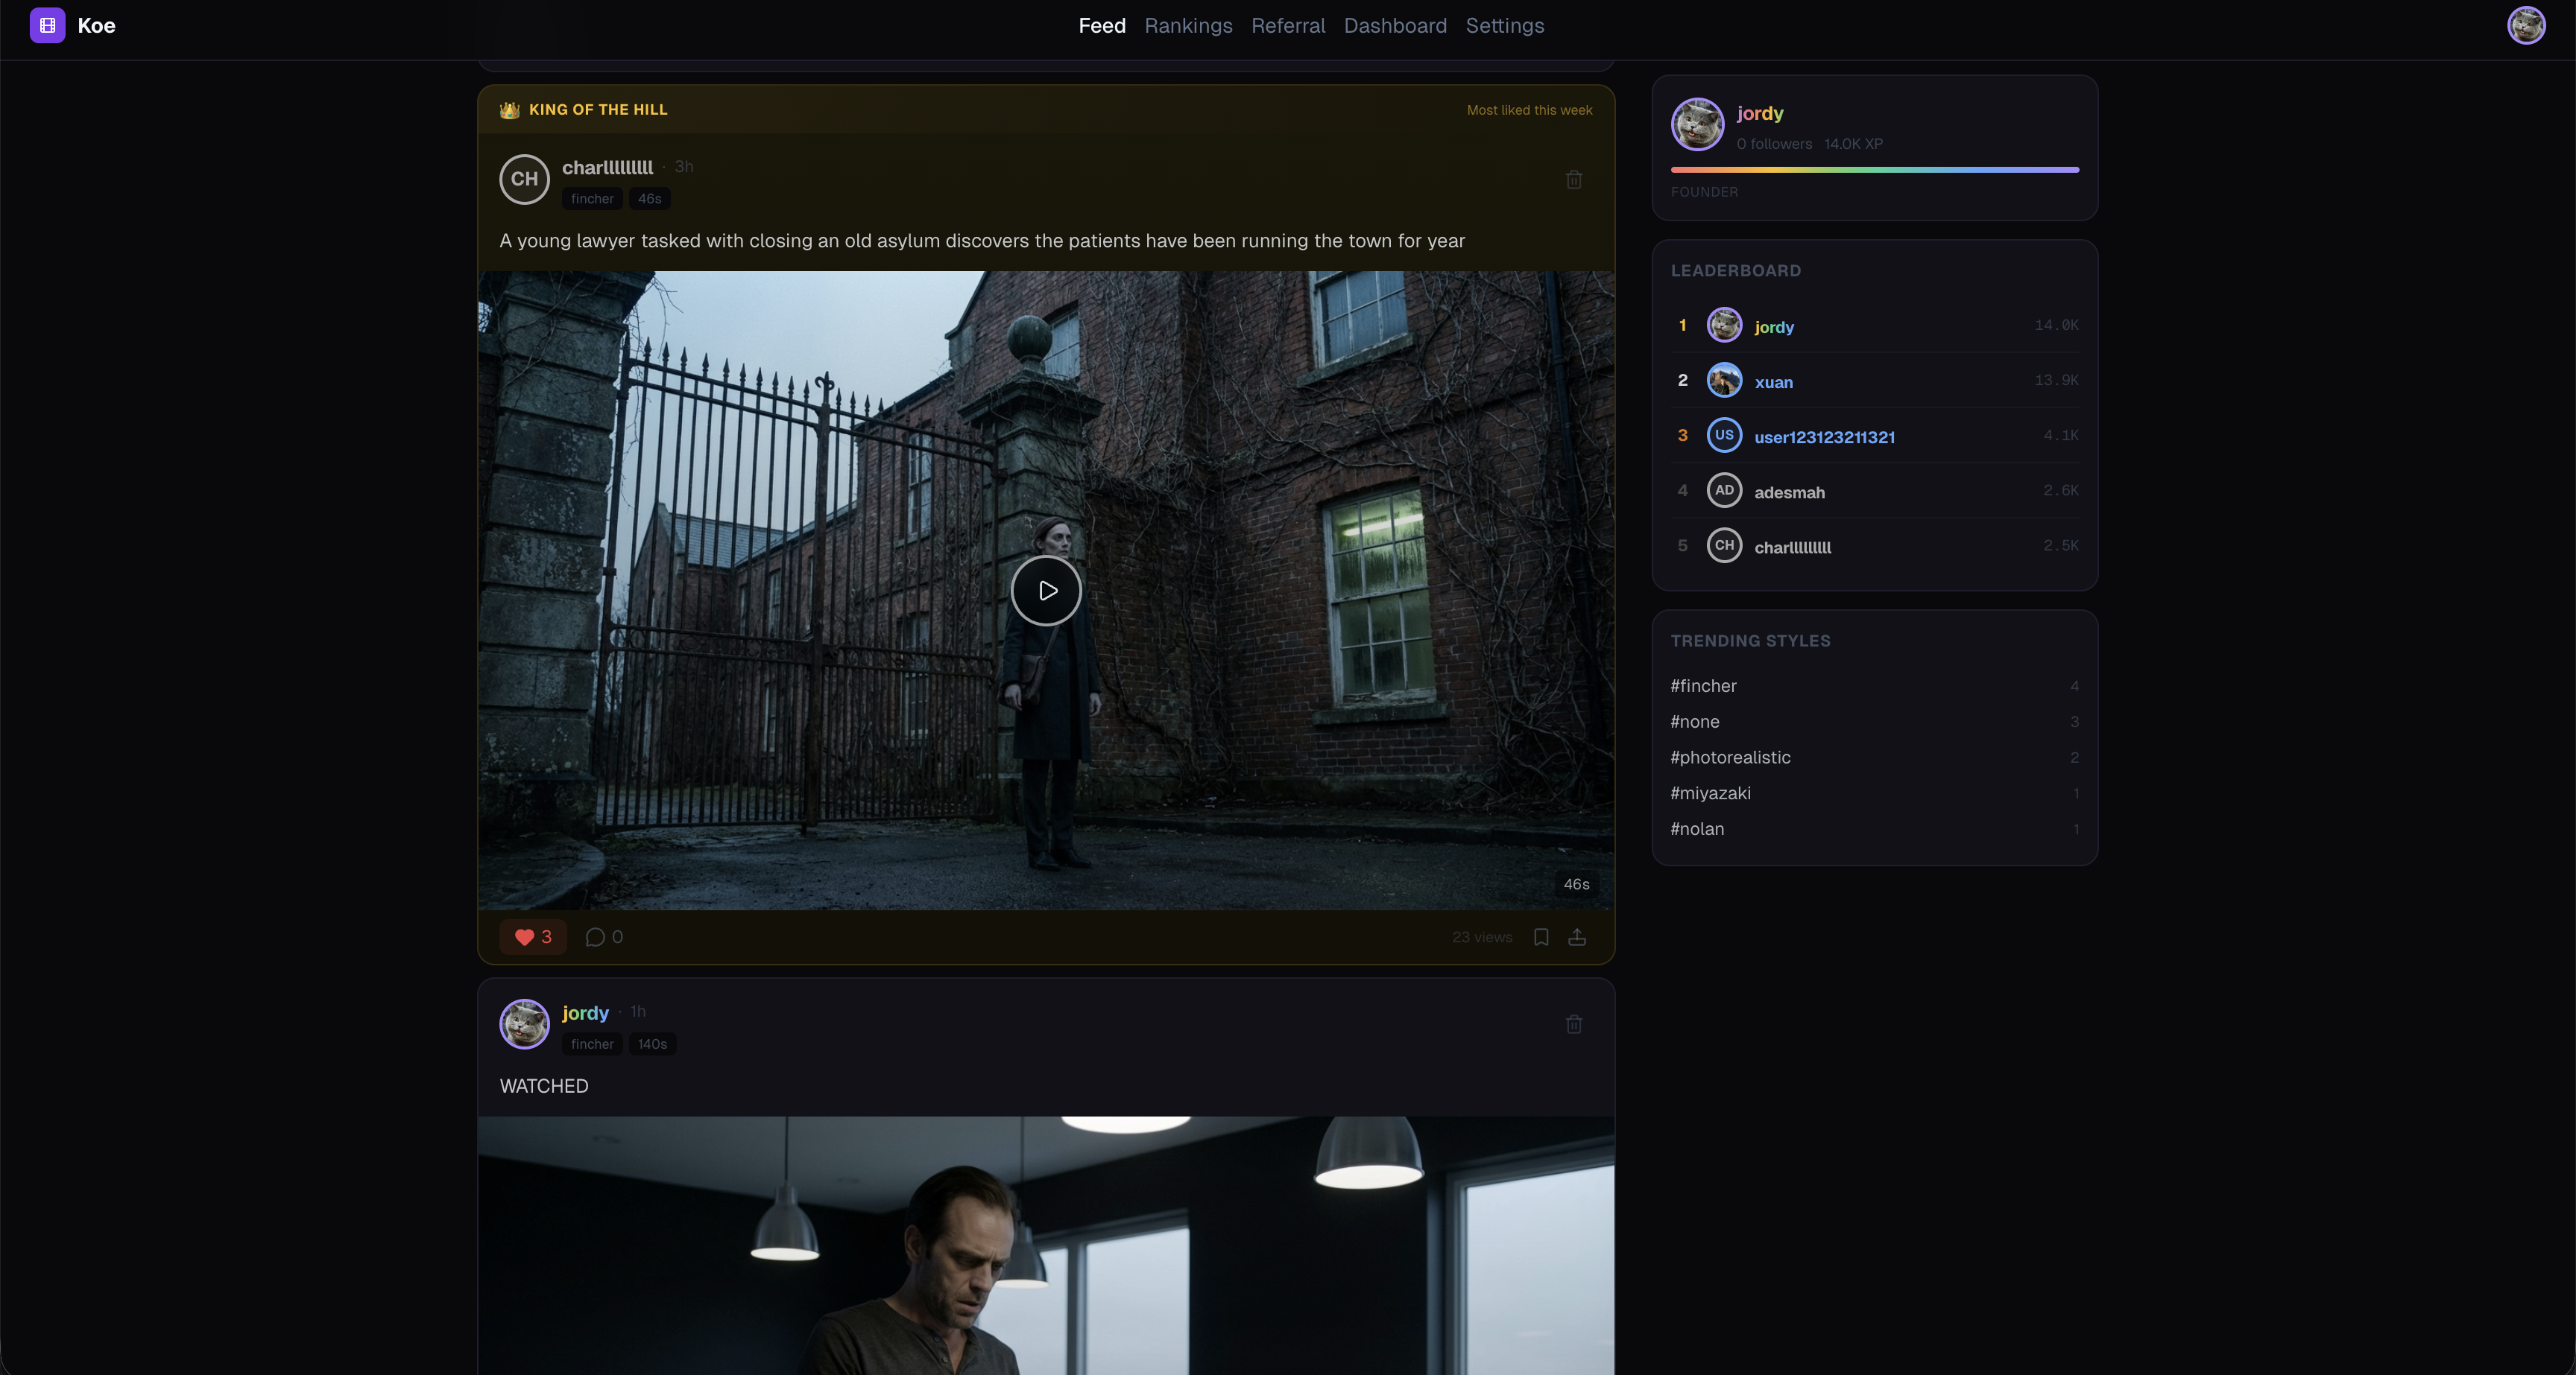
Task: Click xuan's avatar in leaderboard
Action: click(x=1724, y=380)
